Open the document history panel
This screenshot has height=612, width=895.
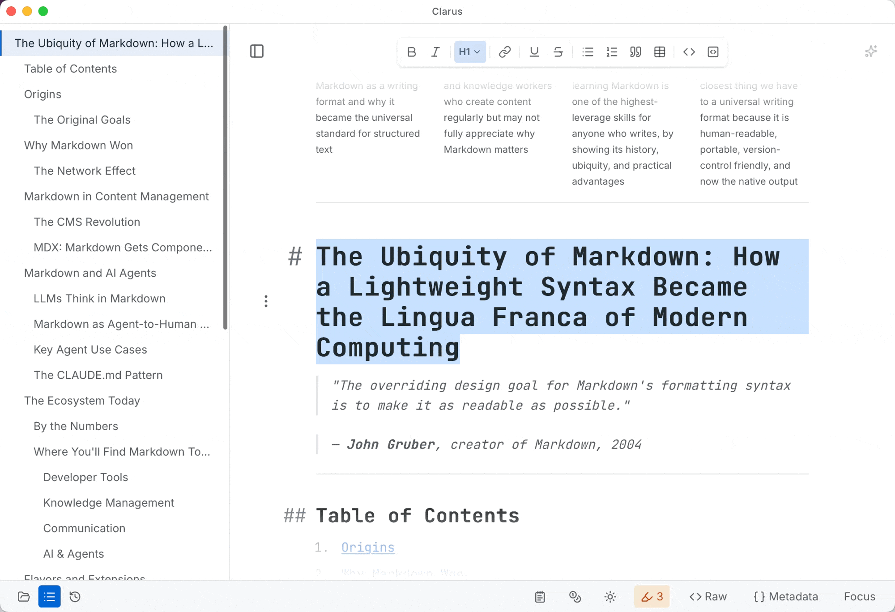(75, 596)
